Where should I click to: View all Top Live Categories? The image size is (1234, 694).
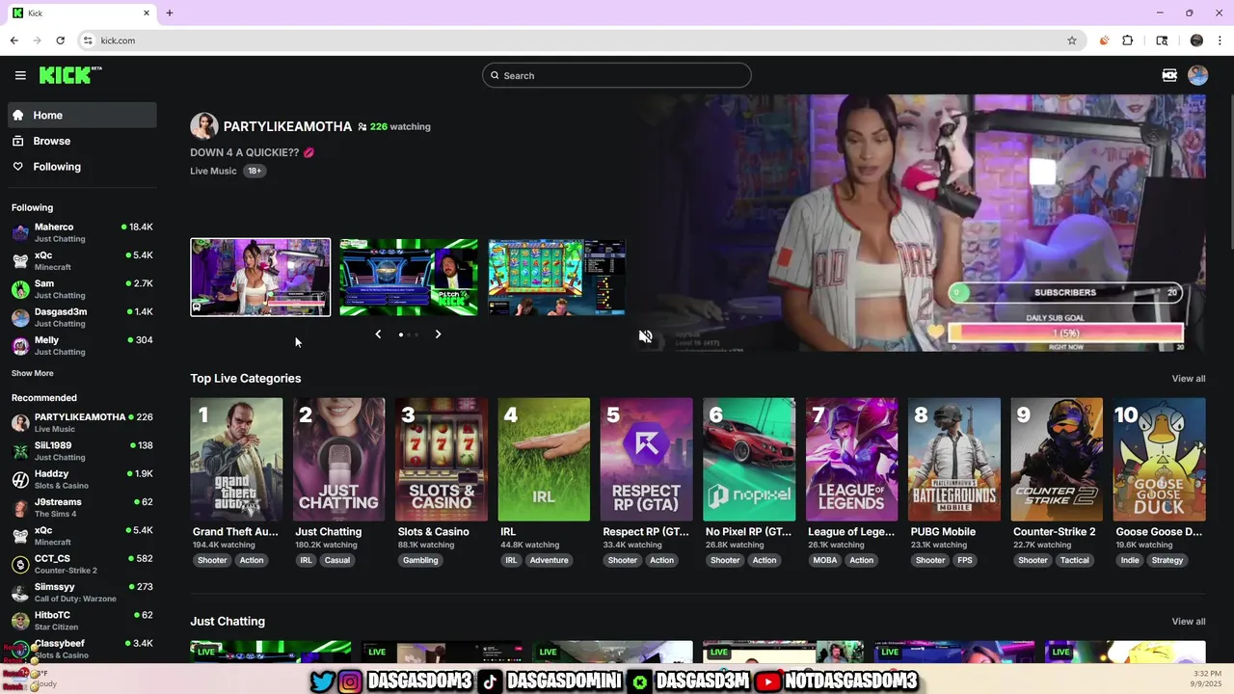pos(1189,379)
